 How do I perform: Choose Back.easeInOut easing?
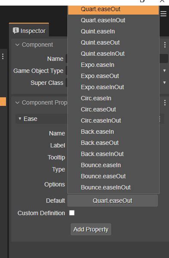tap(113, 154)
